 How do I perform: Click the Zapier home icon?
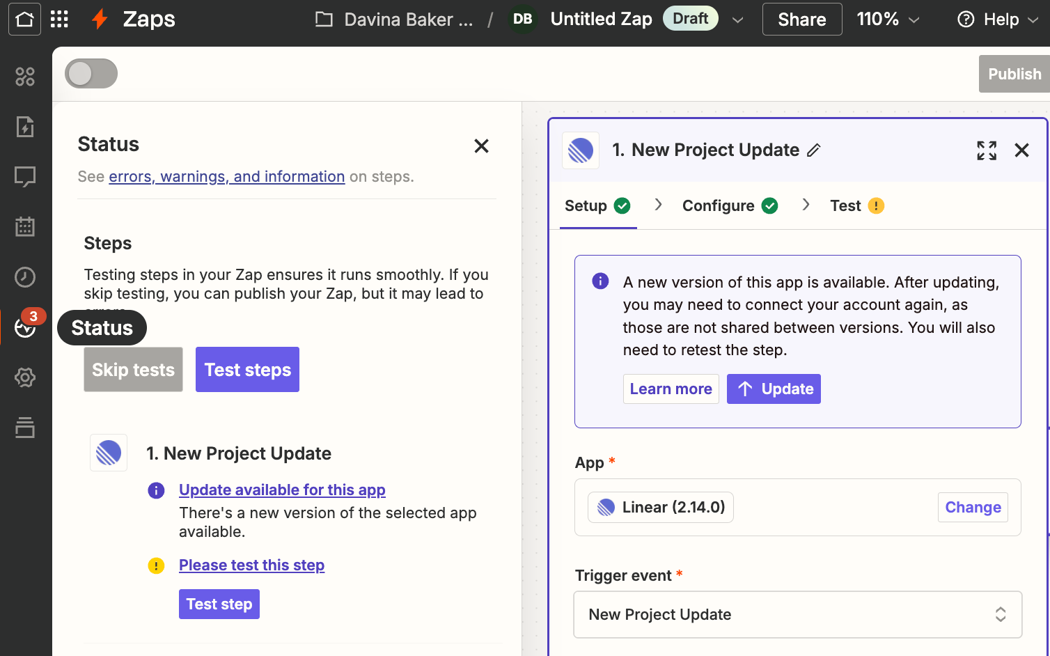point(24,19)
